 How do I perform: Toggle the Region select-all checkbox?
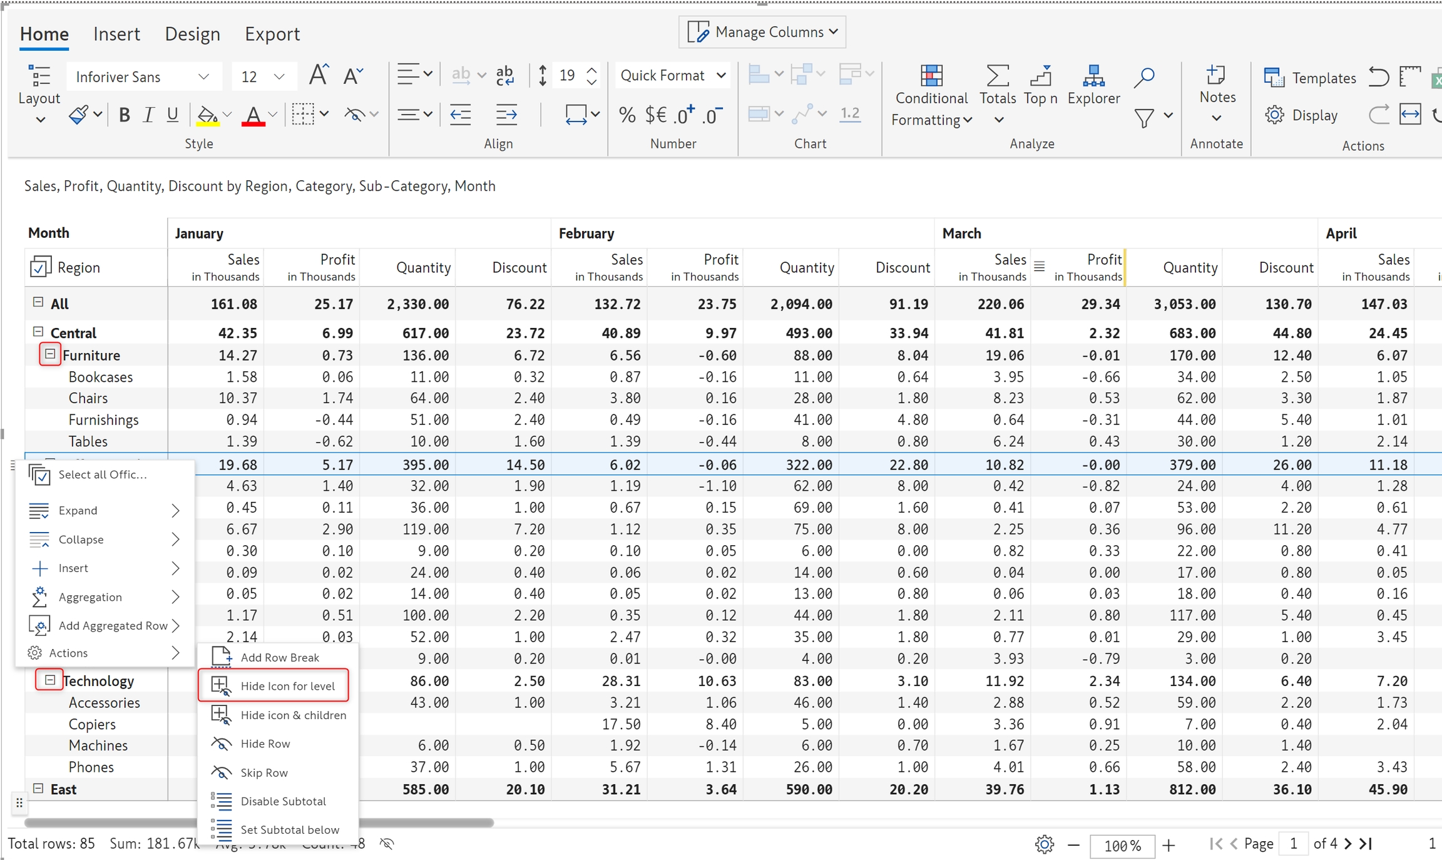[39, 267]
